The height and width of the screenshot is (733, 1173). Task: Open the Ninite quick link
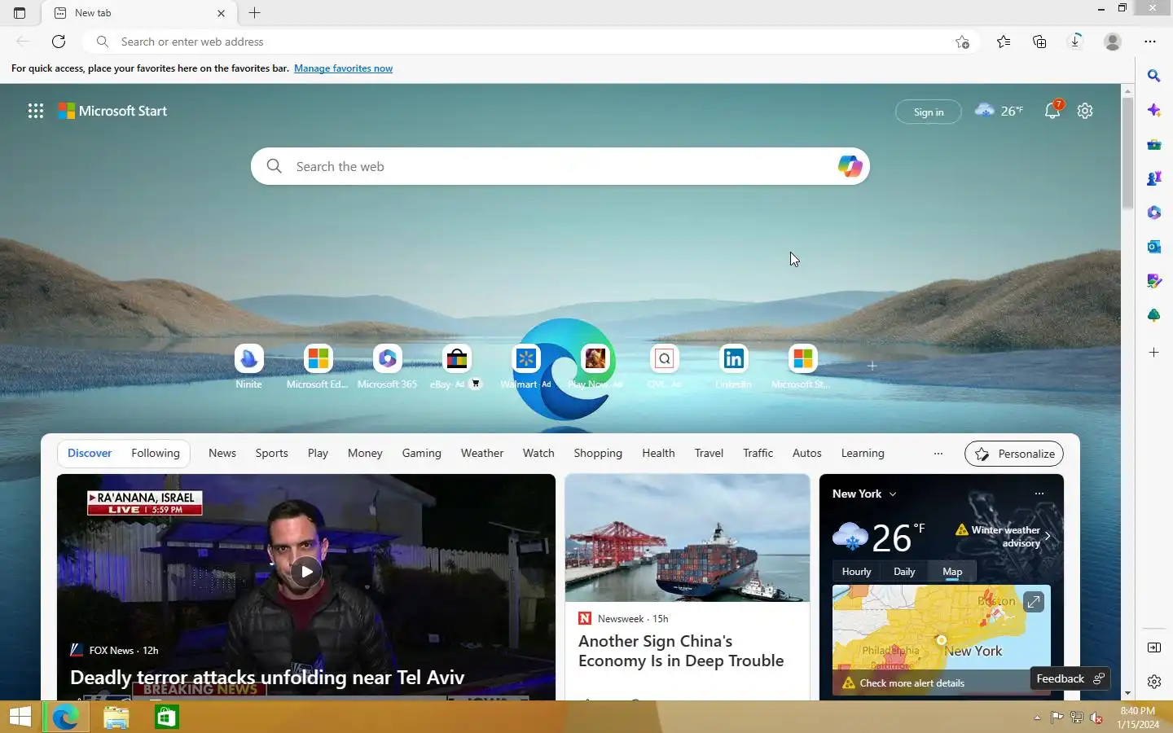pos(249,366)
